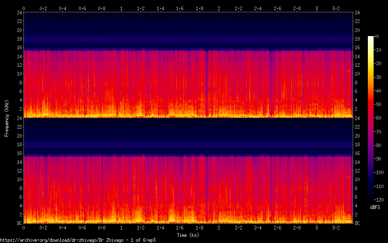Screen dimensions: 388x243
Task: Click the "Frequency (kHz)" axis label
Action: (x=7, y=118)
